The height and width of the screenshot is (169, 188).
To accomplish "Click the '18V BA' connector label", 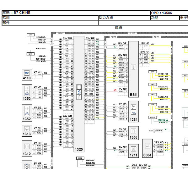I will tap(159, 142).
